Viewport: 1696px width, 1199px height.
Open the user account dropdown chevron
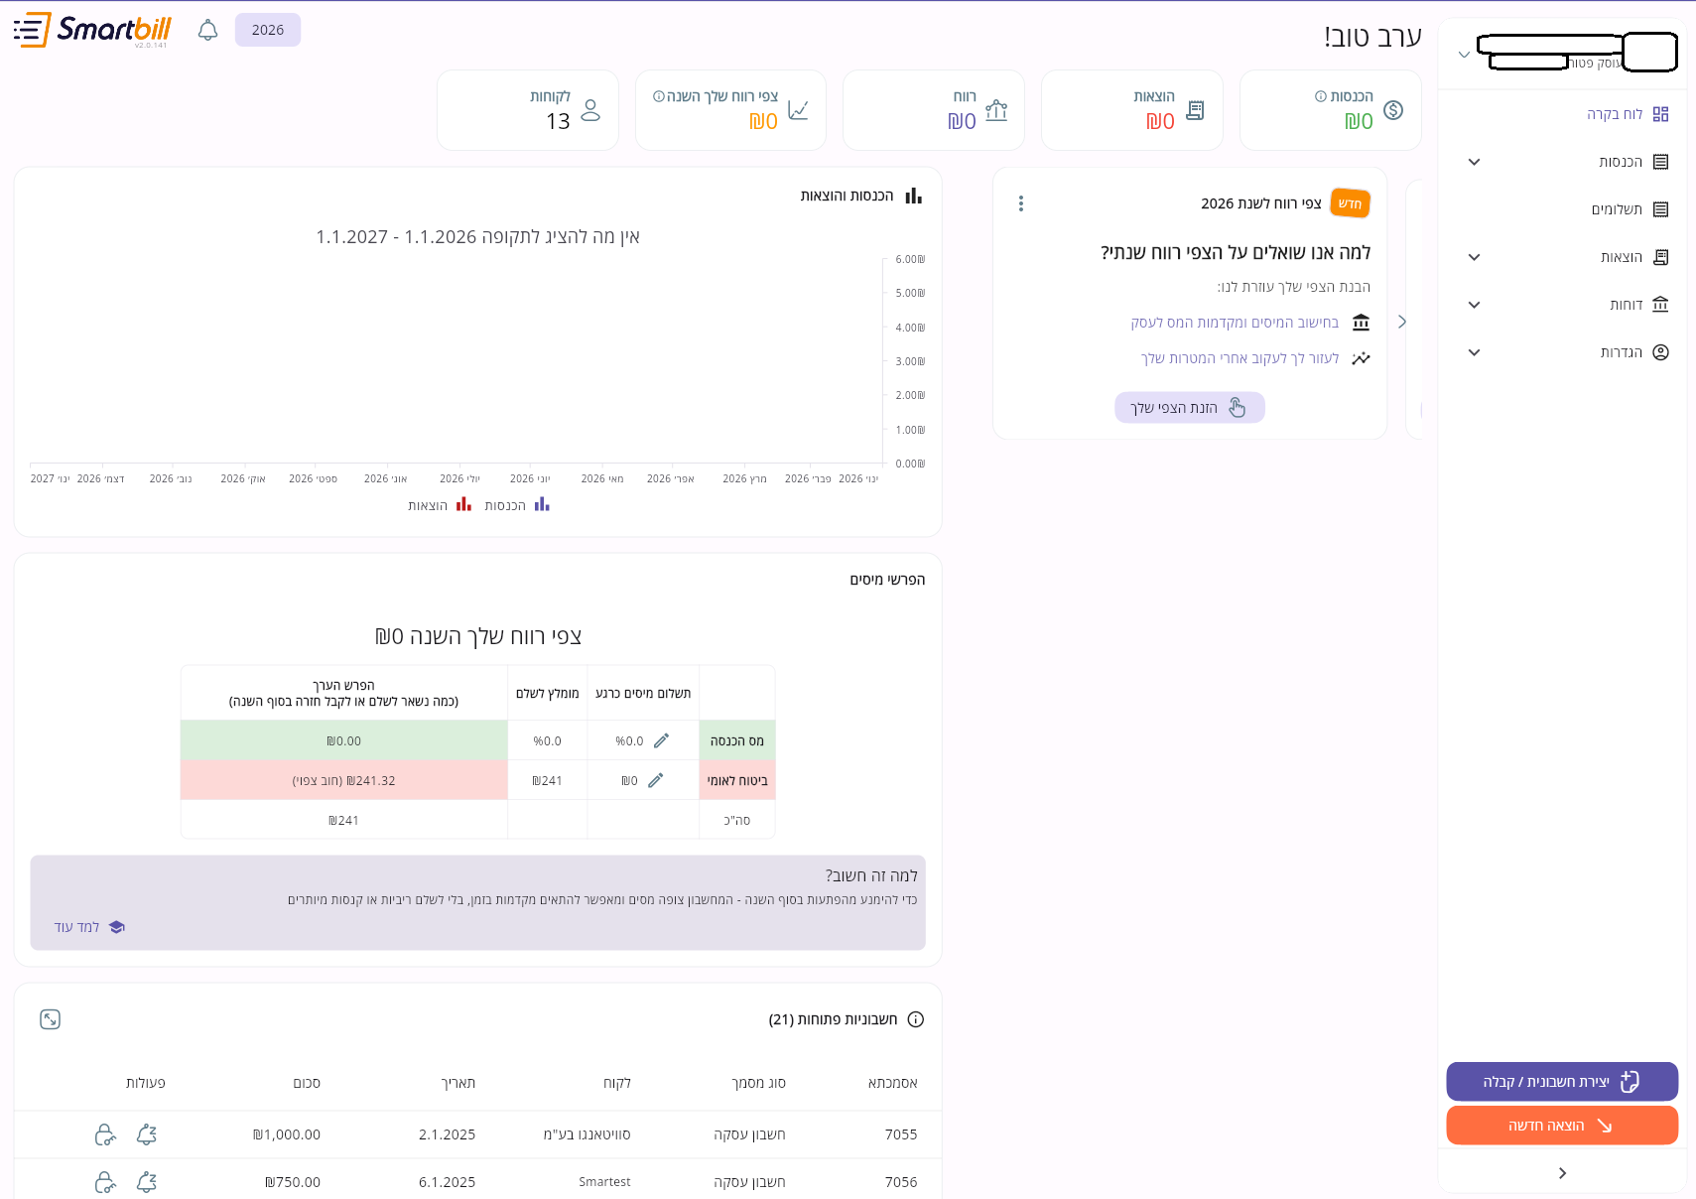tap(1464, 55)
